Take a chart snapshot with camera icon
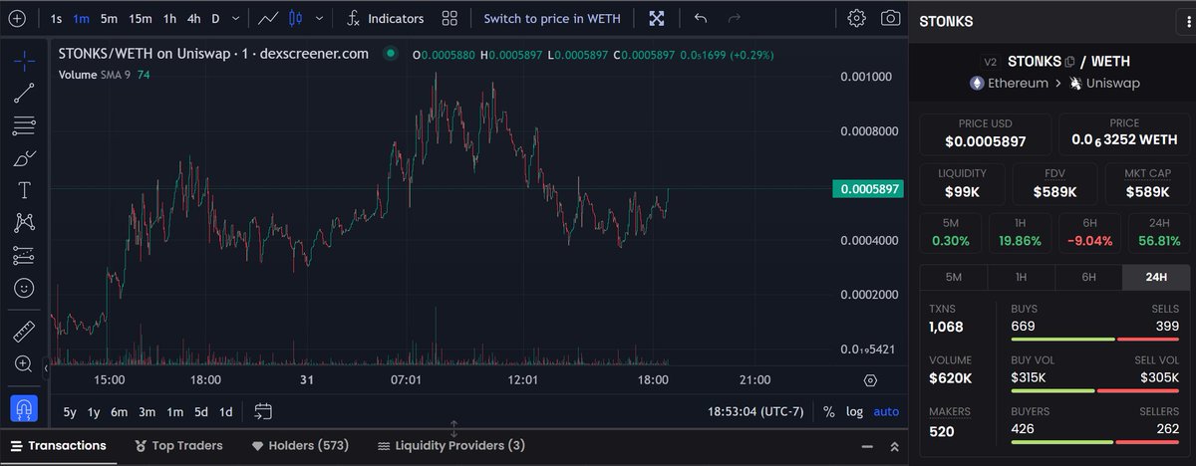This screenshot has width=1196, height=466. (890, 18)
